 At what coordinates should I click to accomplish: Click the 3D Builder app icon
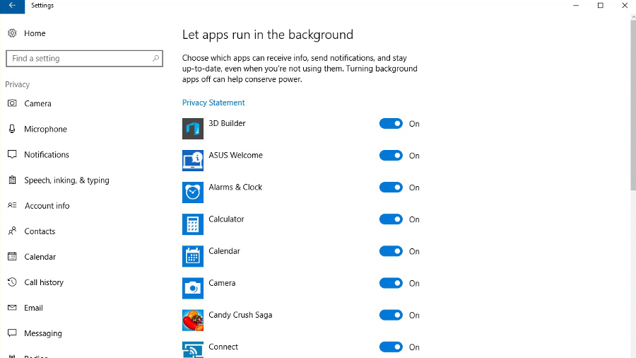[193, 129]
